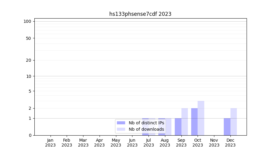This screenshot has width=274, height=152.
Task: Select the September downloads bar
Action: (x=184, y=122)
